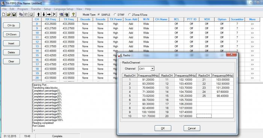
Task: Click the 'Port Closed.' log line
Action: click(x=39, y=126)
